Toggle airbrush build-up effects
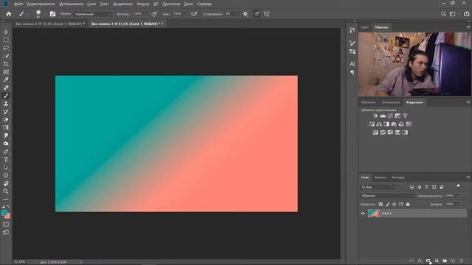This screenshot has height=265, width=472. pos(194,14)
